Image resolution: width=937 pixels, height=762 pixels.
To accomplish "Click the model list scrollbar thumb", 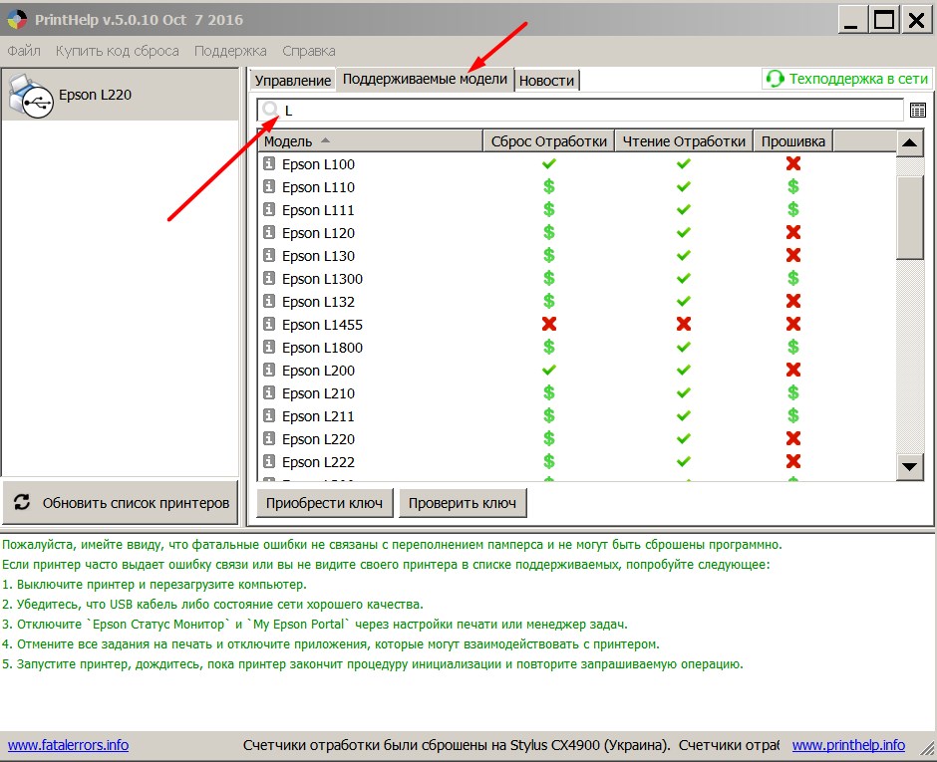I will click(909, 218).
